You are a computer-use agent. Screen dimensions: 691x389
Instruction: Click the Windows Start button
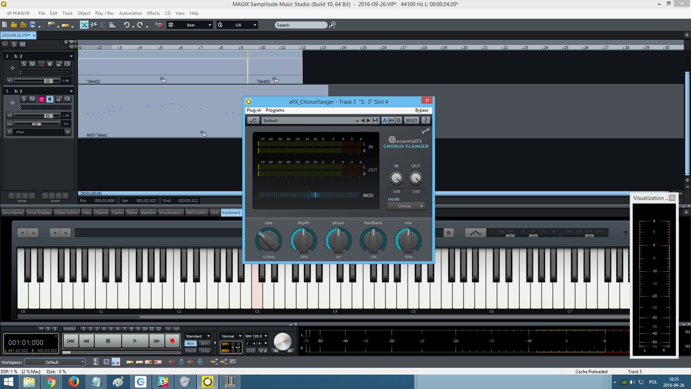click(8, 381)
